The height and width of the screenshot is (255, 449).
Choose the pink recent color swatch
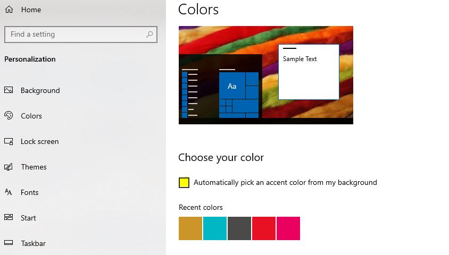(288, 228)
